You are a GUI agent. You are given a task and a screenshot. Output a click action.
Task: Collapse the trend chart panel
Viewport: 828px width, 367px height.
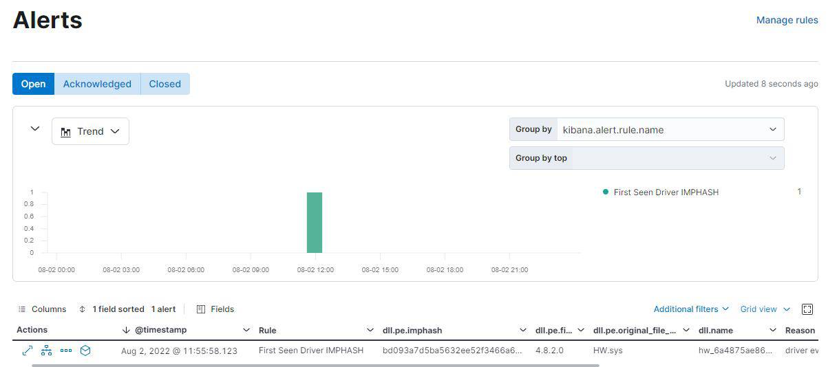pos(35,129)
